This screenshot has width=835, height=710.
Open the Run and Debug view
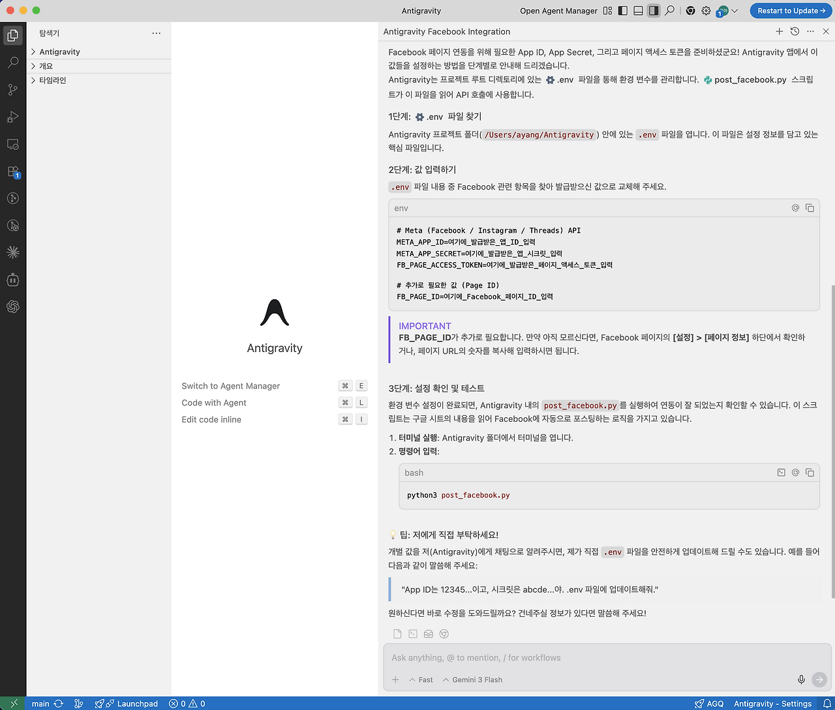(13, 117)
